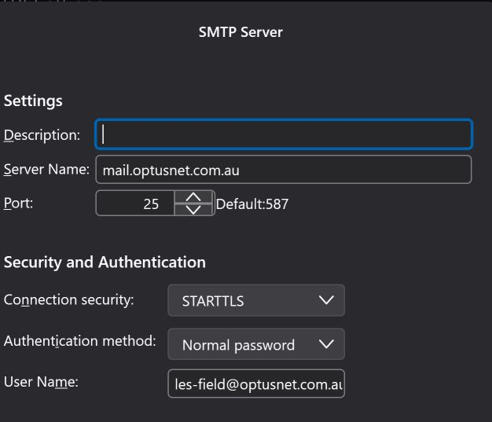492x422 pixels.
Task: Click the Security and Authentication heading
Action: [x=105, y=262]
